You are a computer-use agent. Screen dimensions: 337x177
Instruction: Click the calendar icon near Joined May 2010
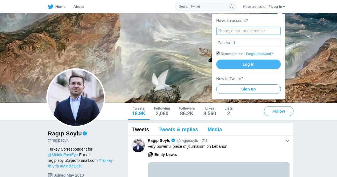(50, 175)
